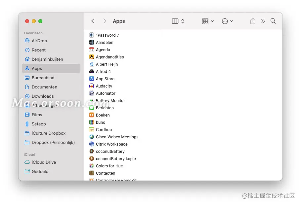Open Setapp in the sidebar
Screen dimensions: 301x205
pos(51,124)
